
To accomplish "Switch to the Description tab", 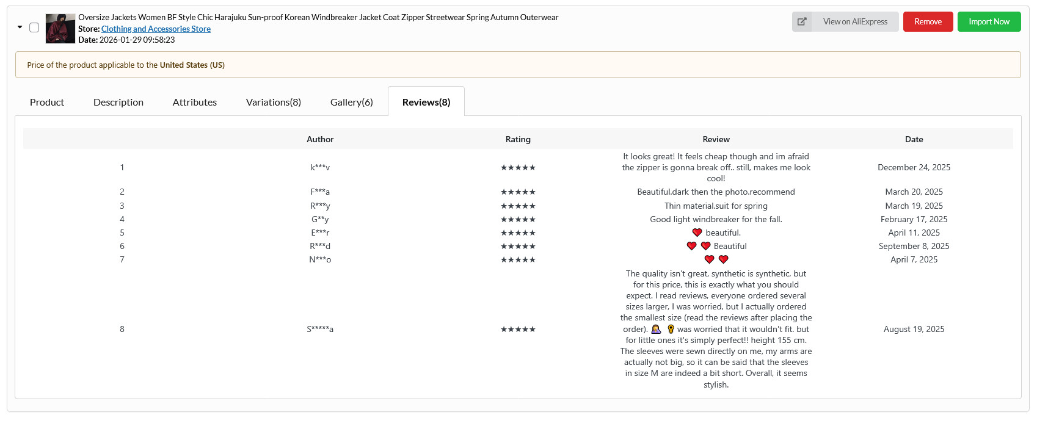I will tap(118, 103).
